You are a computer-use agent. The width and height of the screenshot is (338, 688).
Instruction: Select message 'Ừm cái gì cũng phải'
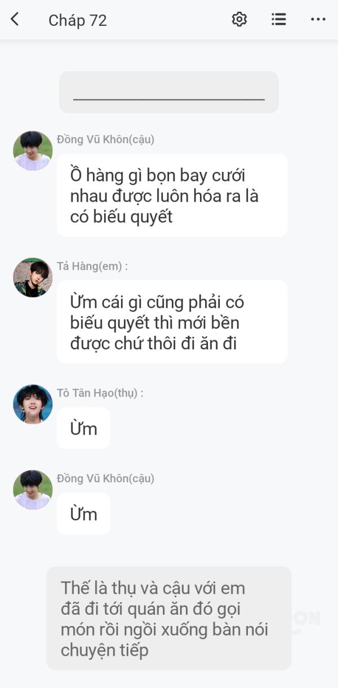click(x=172, y=322)
